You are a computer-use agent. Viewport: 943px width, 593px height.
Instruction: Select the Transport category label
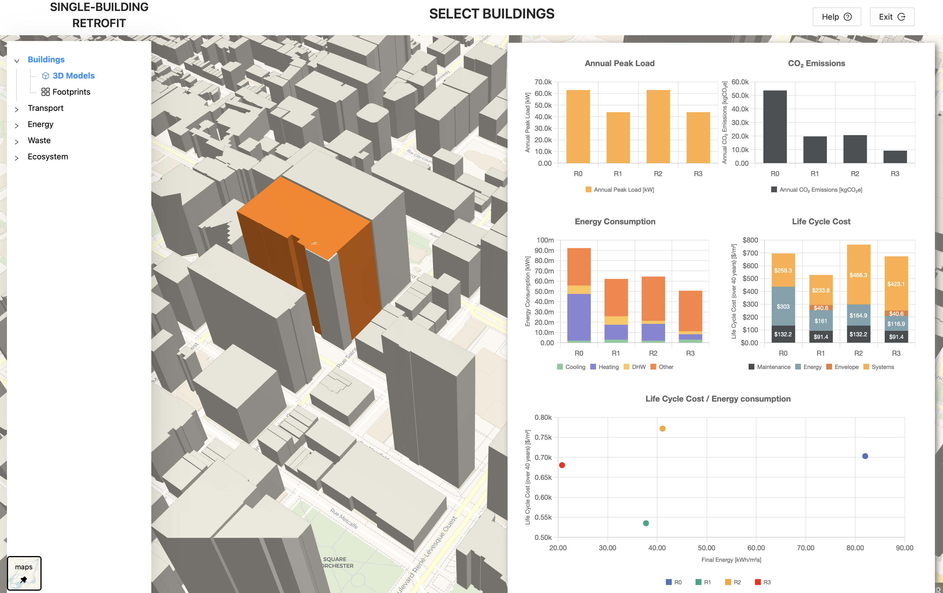[45, 108]
